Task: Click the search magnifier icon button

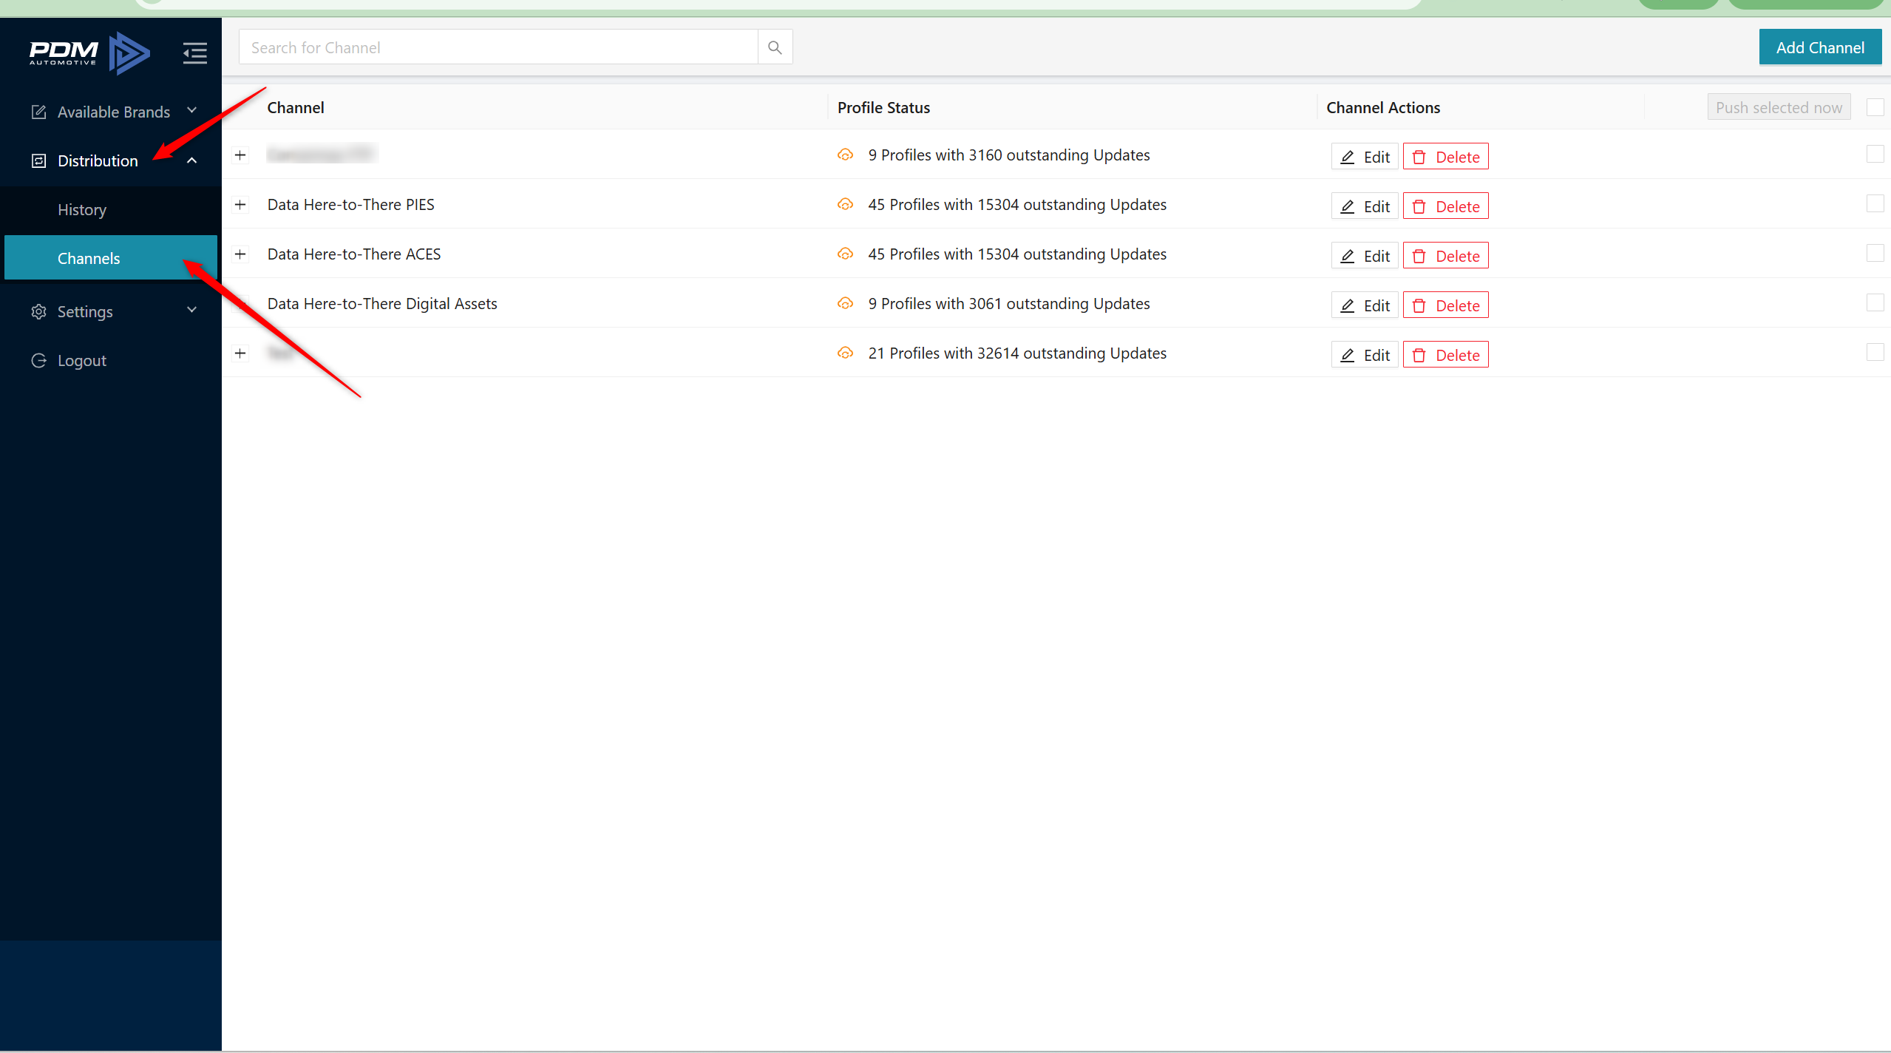Action: 774,47
